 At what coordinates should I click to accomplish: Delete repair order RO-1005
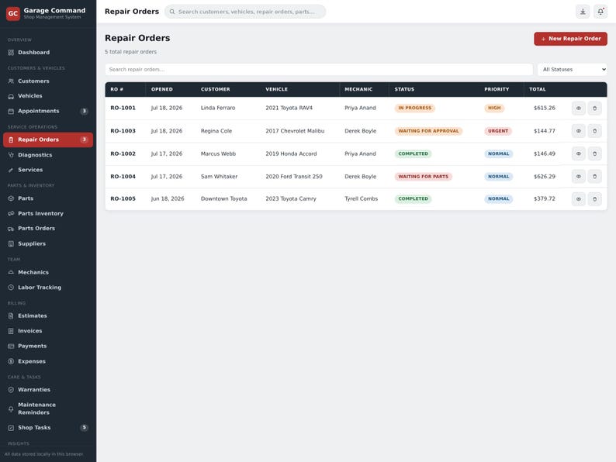click(594, 199)
